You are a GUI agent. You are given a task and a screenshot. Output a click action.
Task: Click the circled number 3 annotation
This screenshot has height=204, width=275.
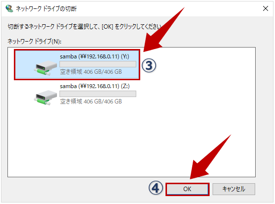[x=149, y=65]
